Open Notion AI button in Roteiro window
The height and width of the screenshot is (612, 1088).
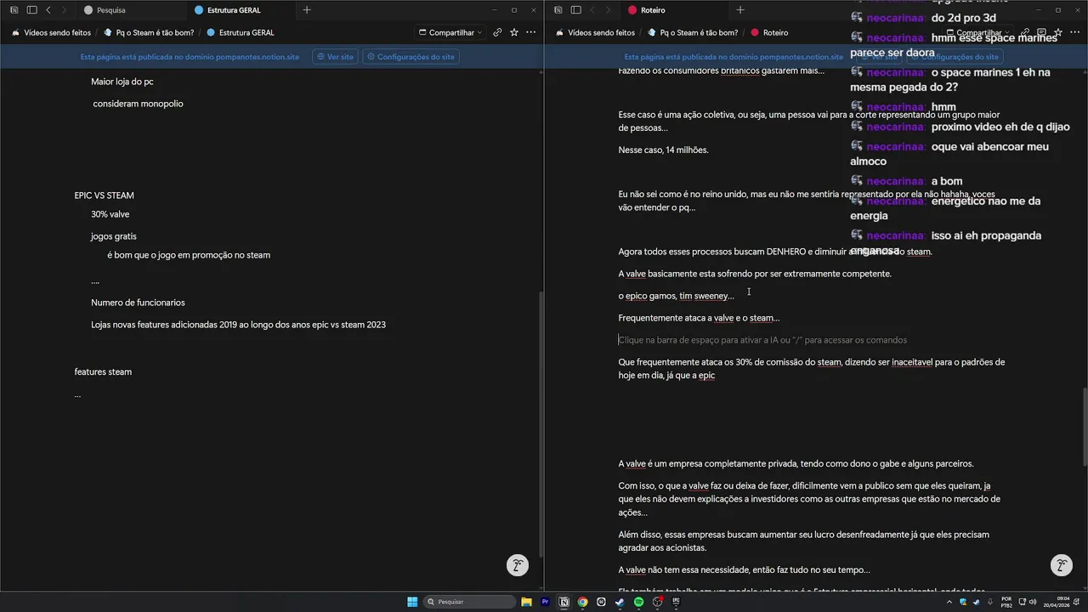(1061, 565)
